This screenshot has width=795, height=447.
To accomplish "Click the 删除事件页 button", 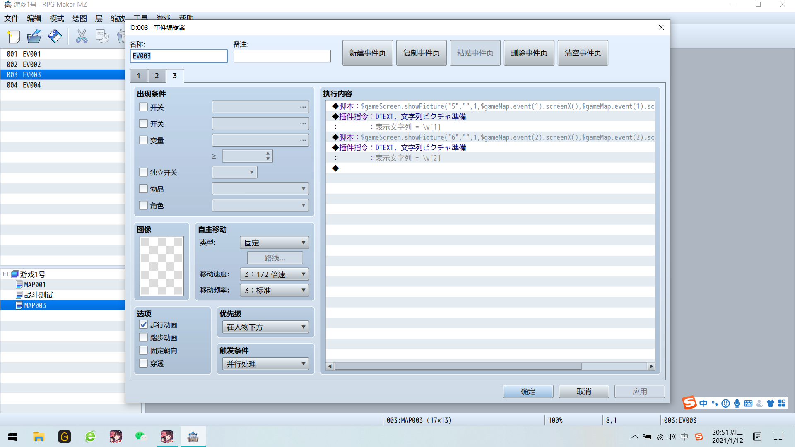I will click(529, 53).
